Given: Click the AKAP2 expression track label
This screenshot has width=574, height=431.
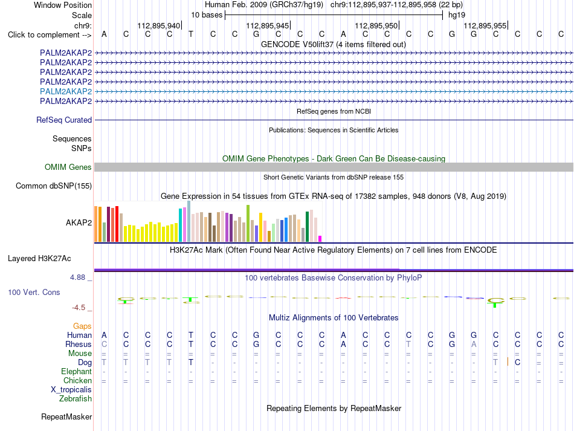Looking at the screenshot, I should [x=79, y=222].
